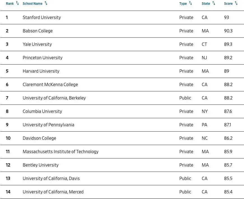The height and width of the screenshot is (199, 244).
Task: Open the Stanford University entry
Action: click(42, 17)
